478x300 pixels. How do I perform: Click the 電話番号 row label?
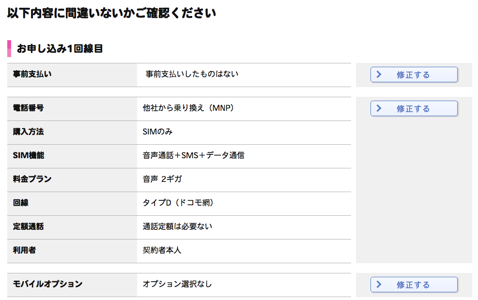tap(28, 108)
